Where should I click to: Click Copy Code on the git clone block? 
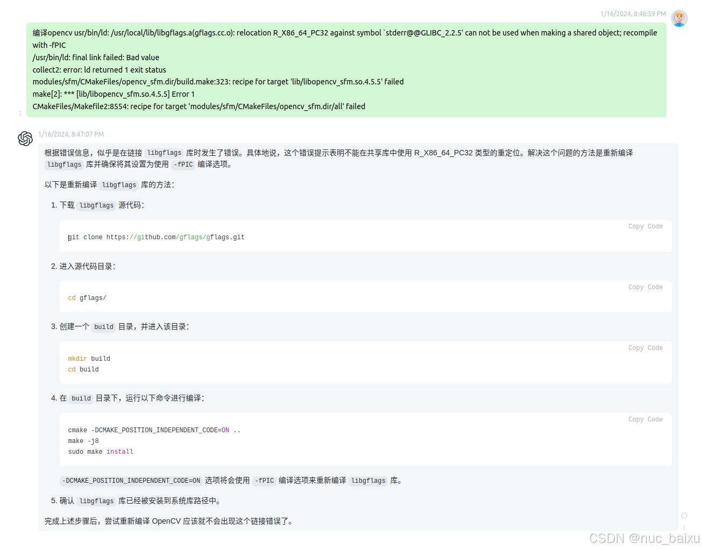pos(645,226)
